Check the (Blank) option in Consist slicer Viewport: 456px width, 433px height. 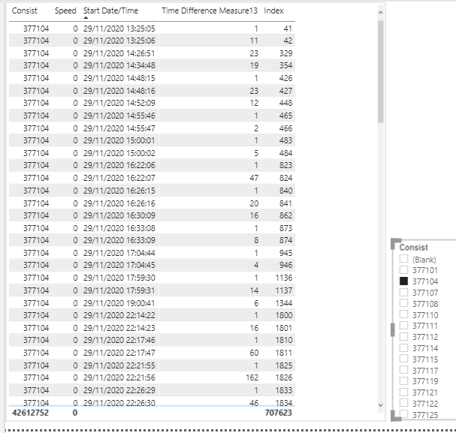pos(403,258)
